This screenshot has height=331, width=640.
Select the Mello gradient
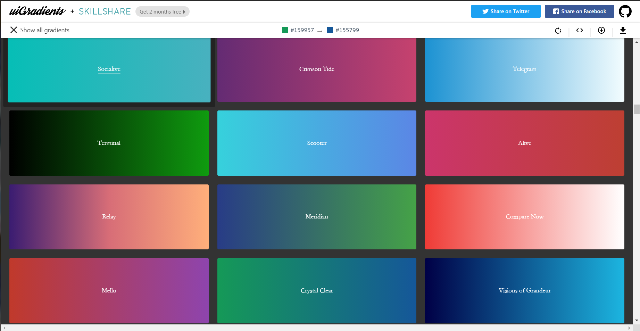(x=109, y=291)
